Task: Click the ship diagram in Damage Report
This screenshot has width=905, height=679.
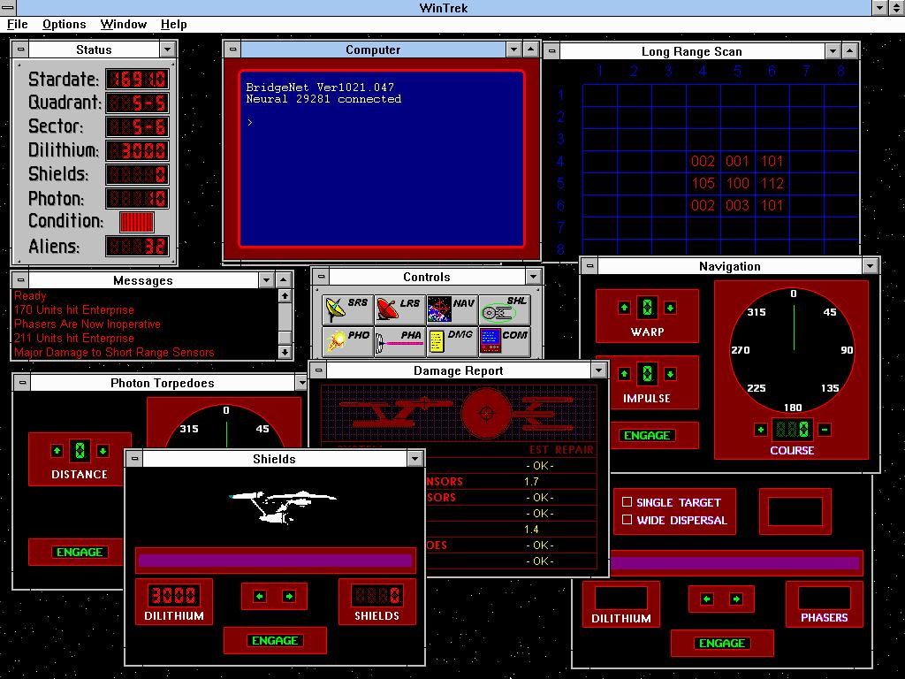Action: coord(459,413)
